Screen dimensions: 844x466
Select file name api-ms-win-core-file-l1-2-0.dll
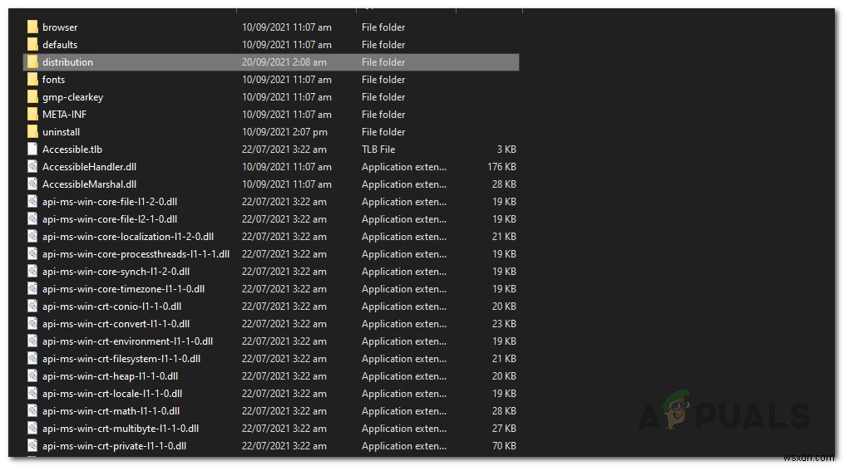click(110, 202)
